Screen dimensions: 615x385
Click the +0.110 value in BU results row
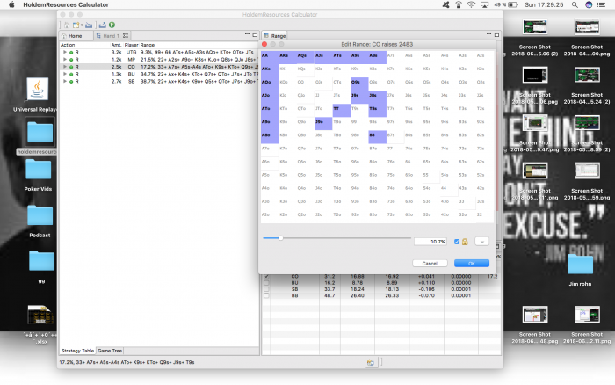(x=426, y=282)
